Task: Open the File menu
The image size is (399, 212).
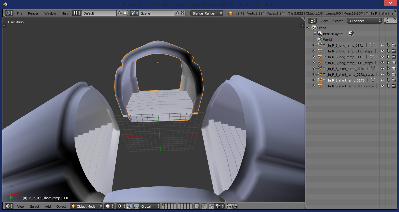Action: pyautogui.click(x=20, y=13)
